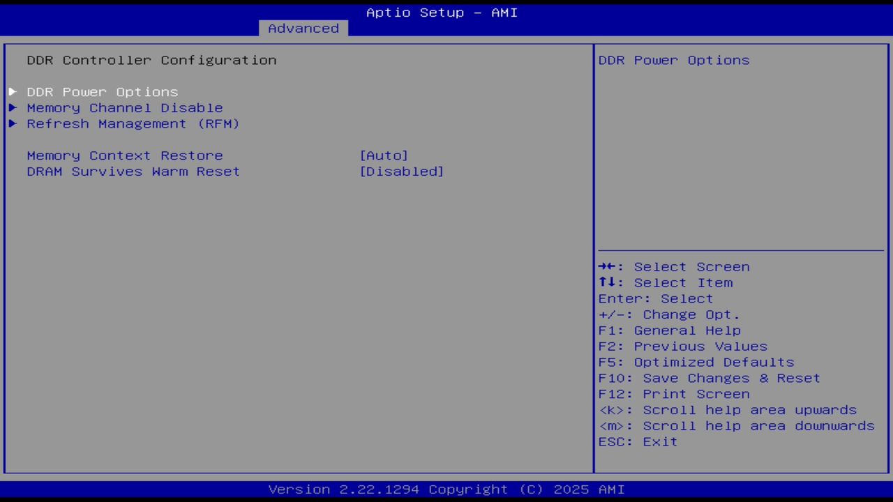The image size is (893, 502).
Task: Click F2: Previous Values in the help legend
Action: (x=682, y=346)
